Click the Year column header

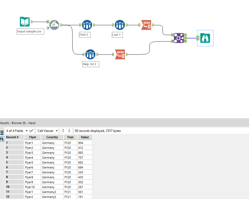tap(70, 137)
